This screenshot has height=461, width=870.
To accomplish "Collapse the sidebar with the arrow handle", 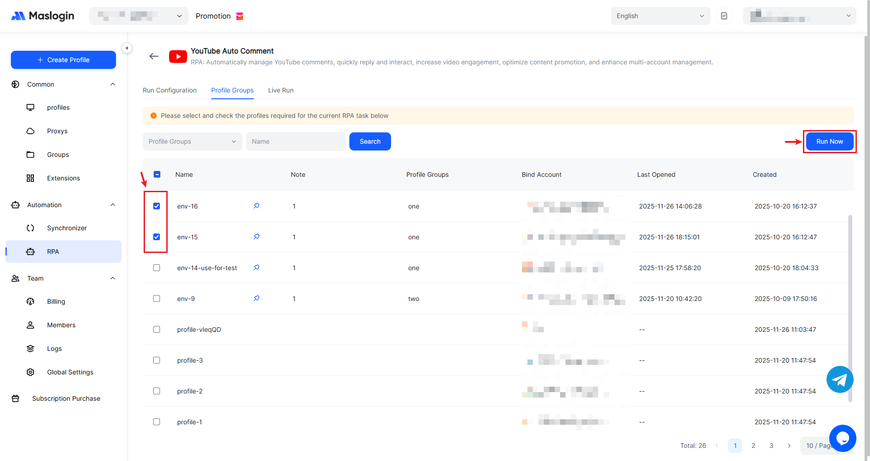I will point(127,48).
